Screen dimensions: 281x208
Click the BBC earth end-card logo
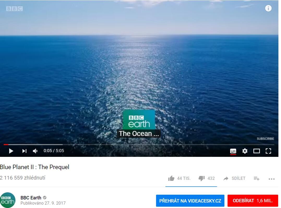(x=139, y=120)
